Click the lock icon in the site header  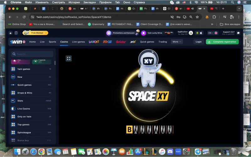[10, 33]
